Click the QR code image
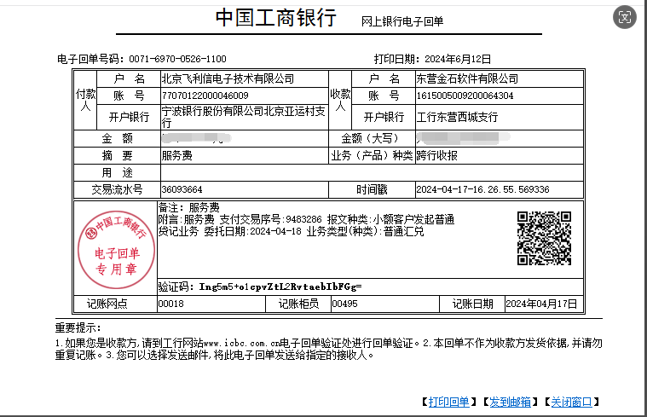 point(544,238)
